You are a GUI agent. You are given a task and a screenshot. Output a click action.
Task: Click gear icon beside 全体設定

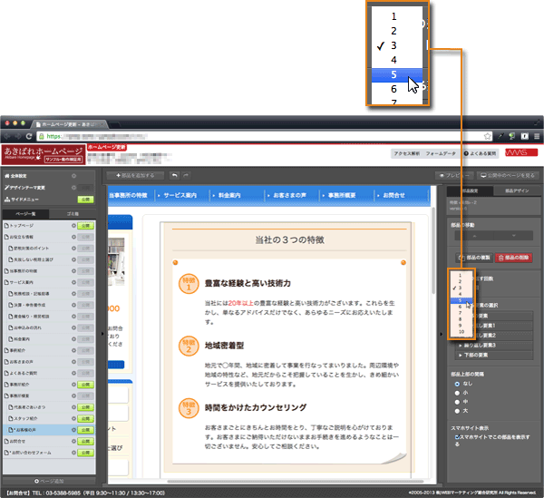click(x=73, y=176)
